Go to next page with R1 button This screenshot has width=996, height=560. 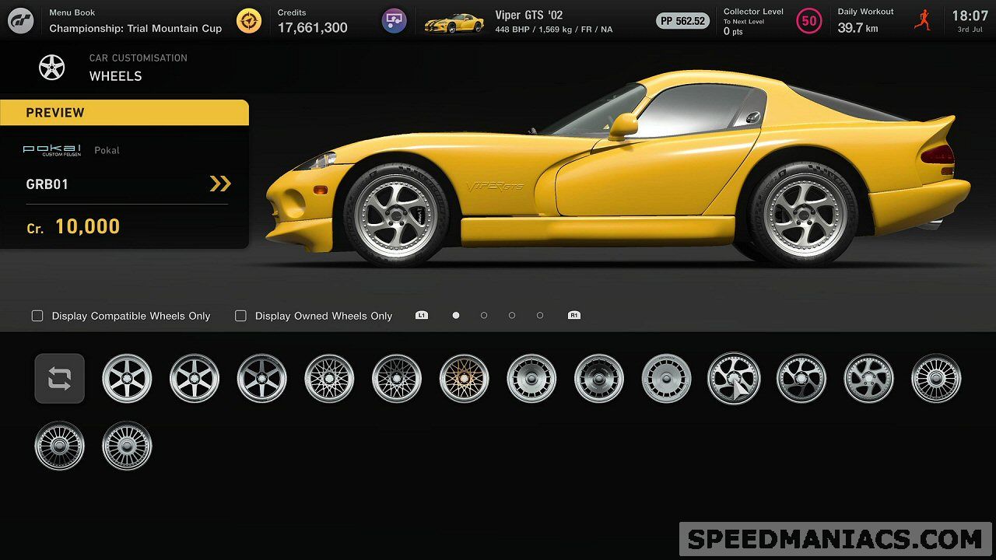(x=574, y=316)
